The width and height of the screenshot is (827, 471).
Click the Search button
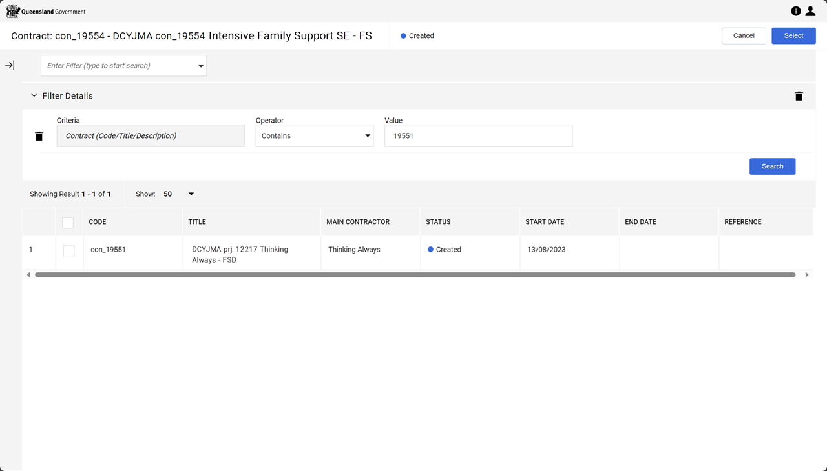[x=772, y=166]
